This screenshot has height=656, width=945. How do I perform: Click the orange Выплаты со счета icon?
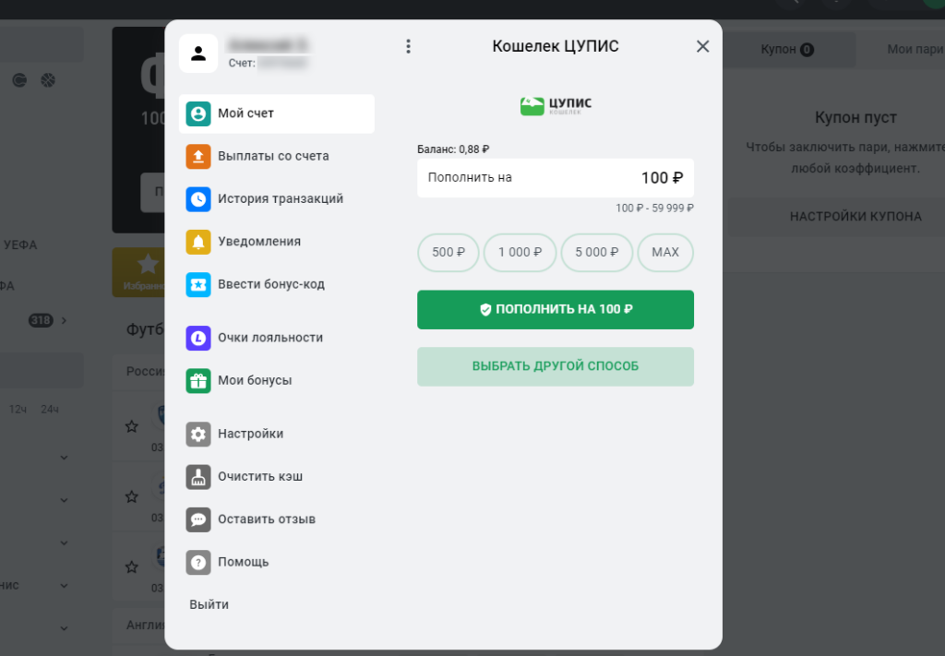[198, 157]
